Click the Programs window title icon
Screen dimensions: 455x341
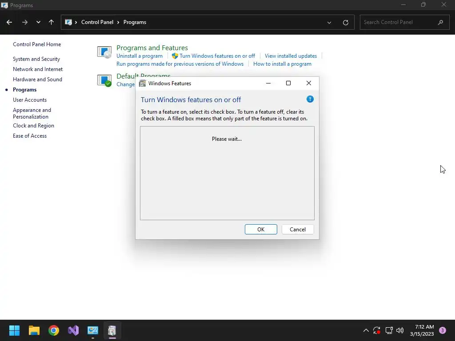[4, 5]
